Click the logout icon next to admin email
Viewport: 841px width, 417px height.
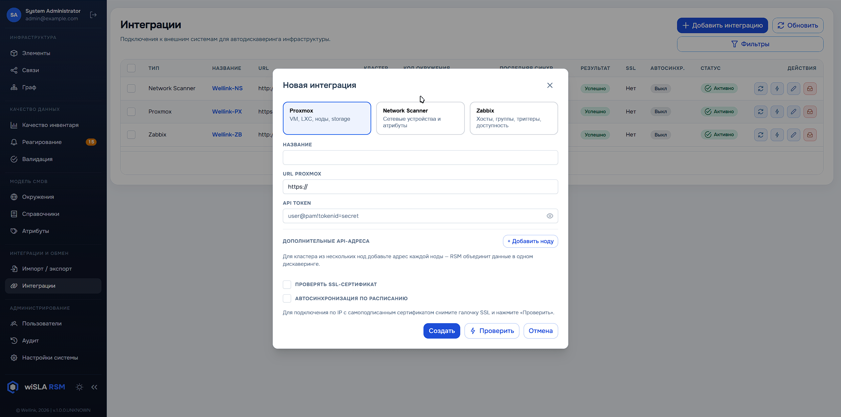click(x=93, y=15)
